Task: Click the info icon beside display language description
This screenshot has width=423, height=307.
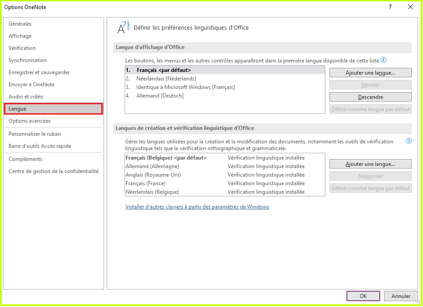Action: 383,60
